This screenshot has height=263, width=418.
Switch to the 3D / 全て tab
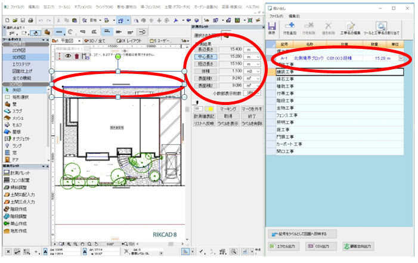click(95, 41)
